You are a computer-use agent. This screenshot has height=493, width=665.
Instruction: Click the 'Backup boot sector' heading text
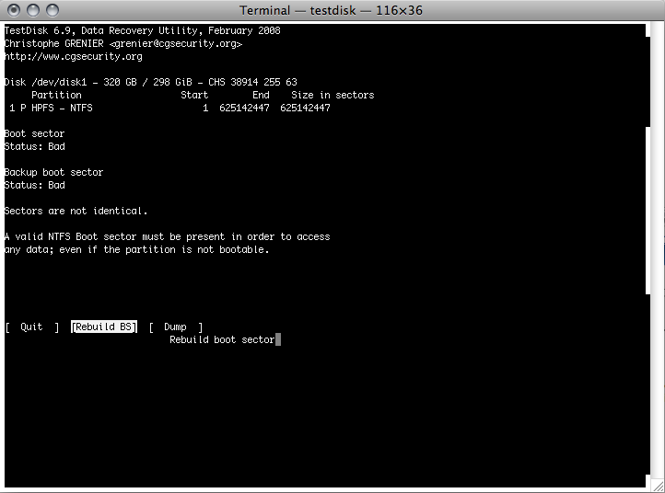53,172
